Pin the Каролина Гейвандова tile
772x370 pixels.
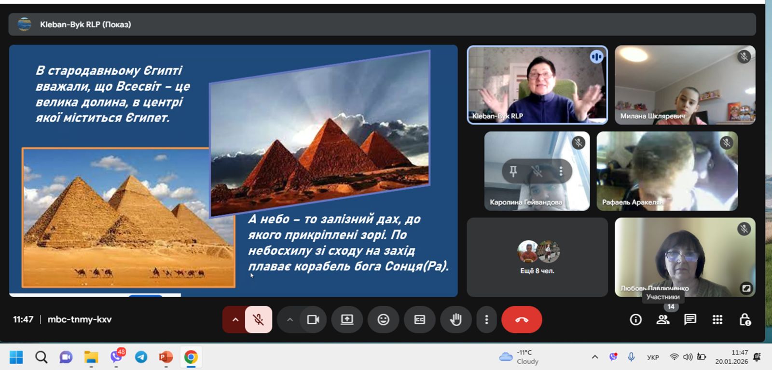pos(513,171)
